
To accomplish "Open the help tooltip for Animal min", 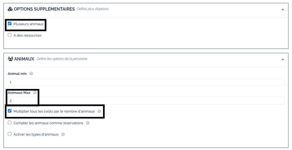I will [31, 74].
